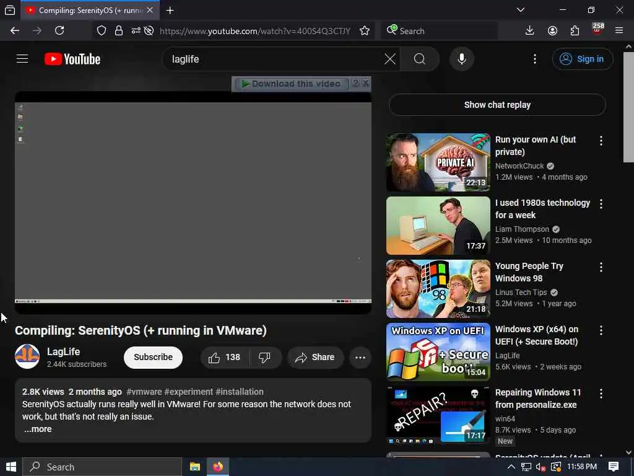The height and width of the screenshot is (476, 634).
Task: Open Firefox application menu
Action: pos(619,31)
